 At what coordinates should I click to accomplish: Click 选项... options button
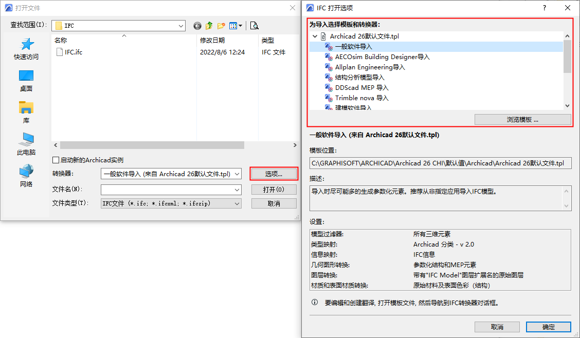tap(274, 174)
